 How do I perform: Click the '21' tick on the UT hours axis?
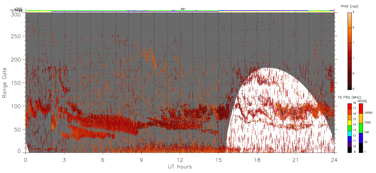295,160
